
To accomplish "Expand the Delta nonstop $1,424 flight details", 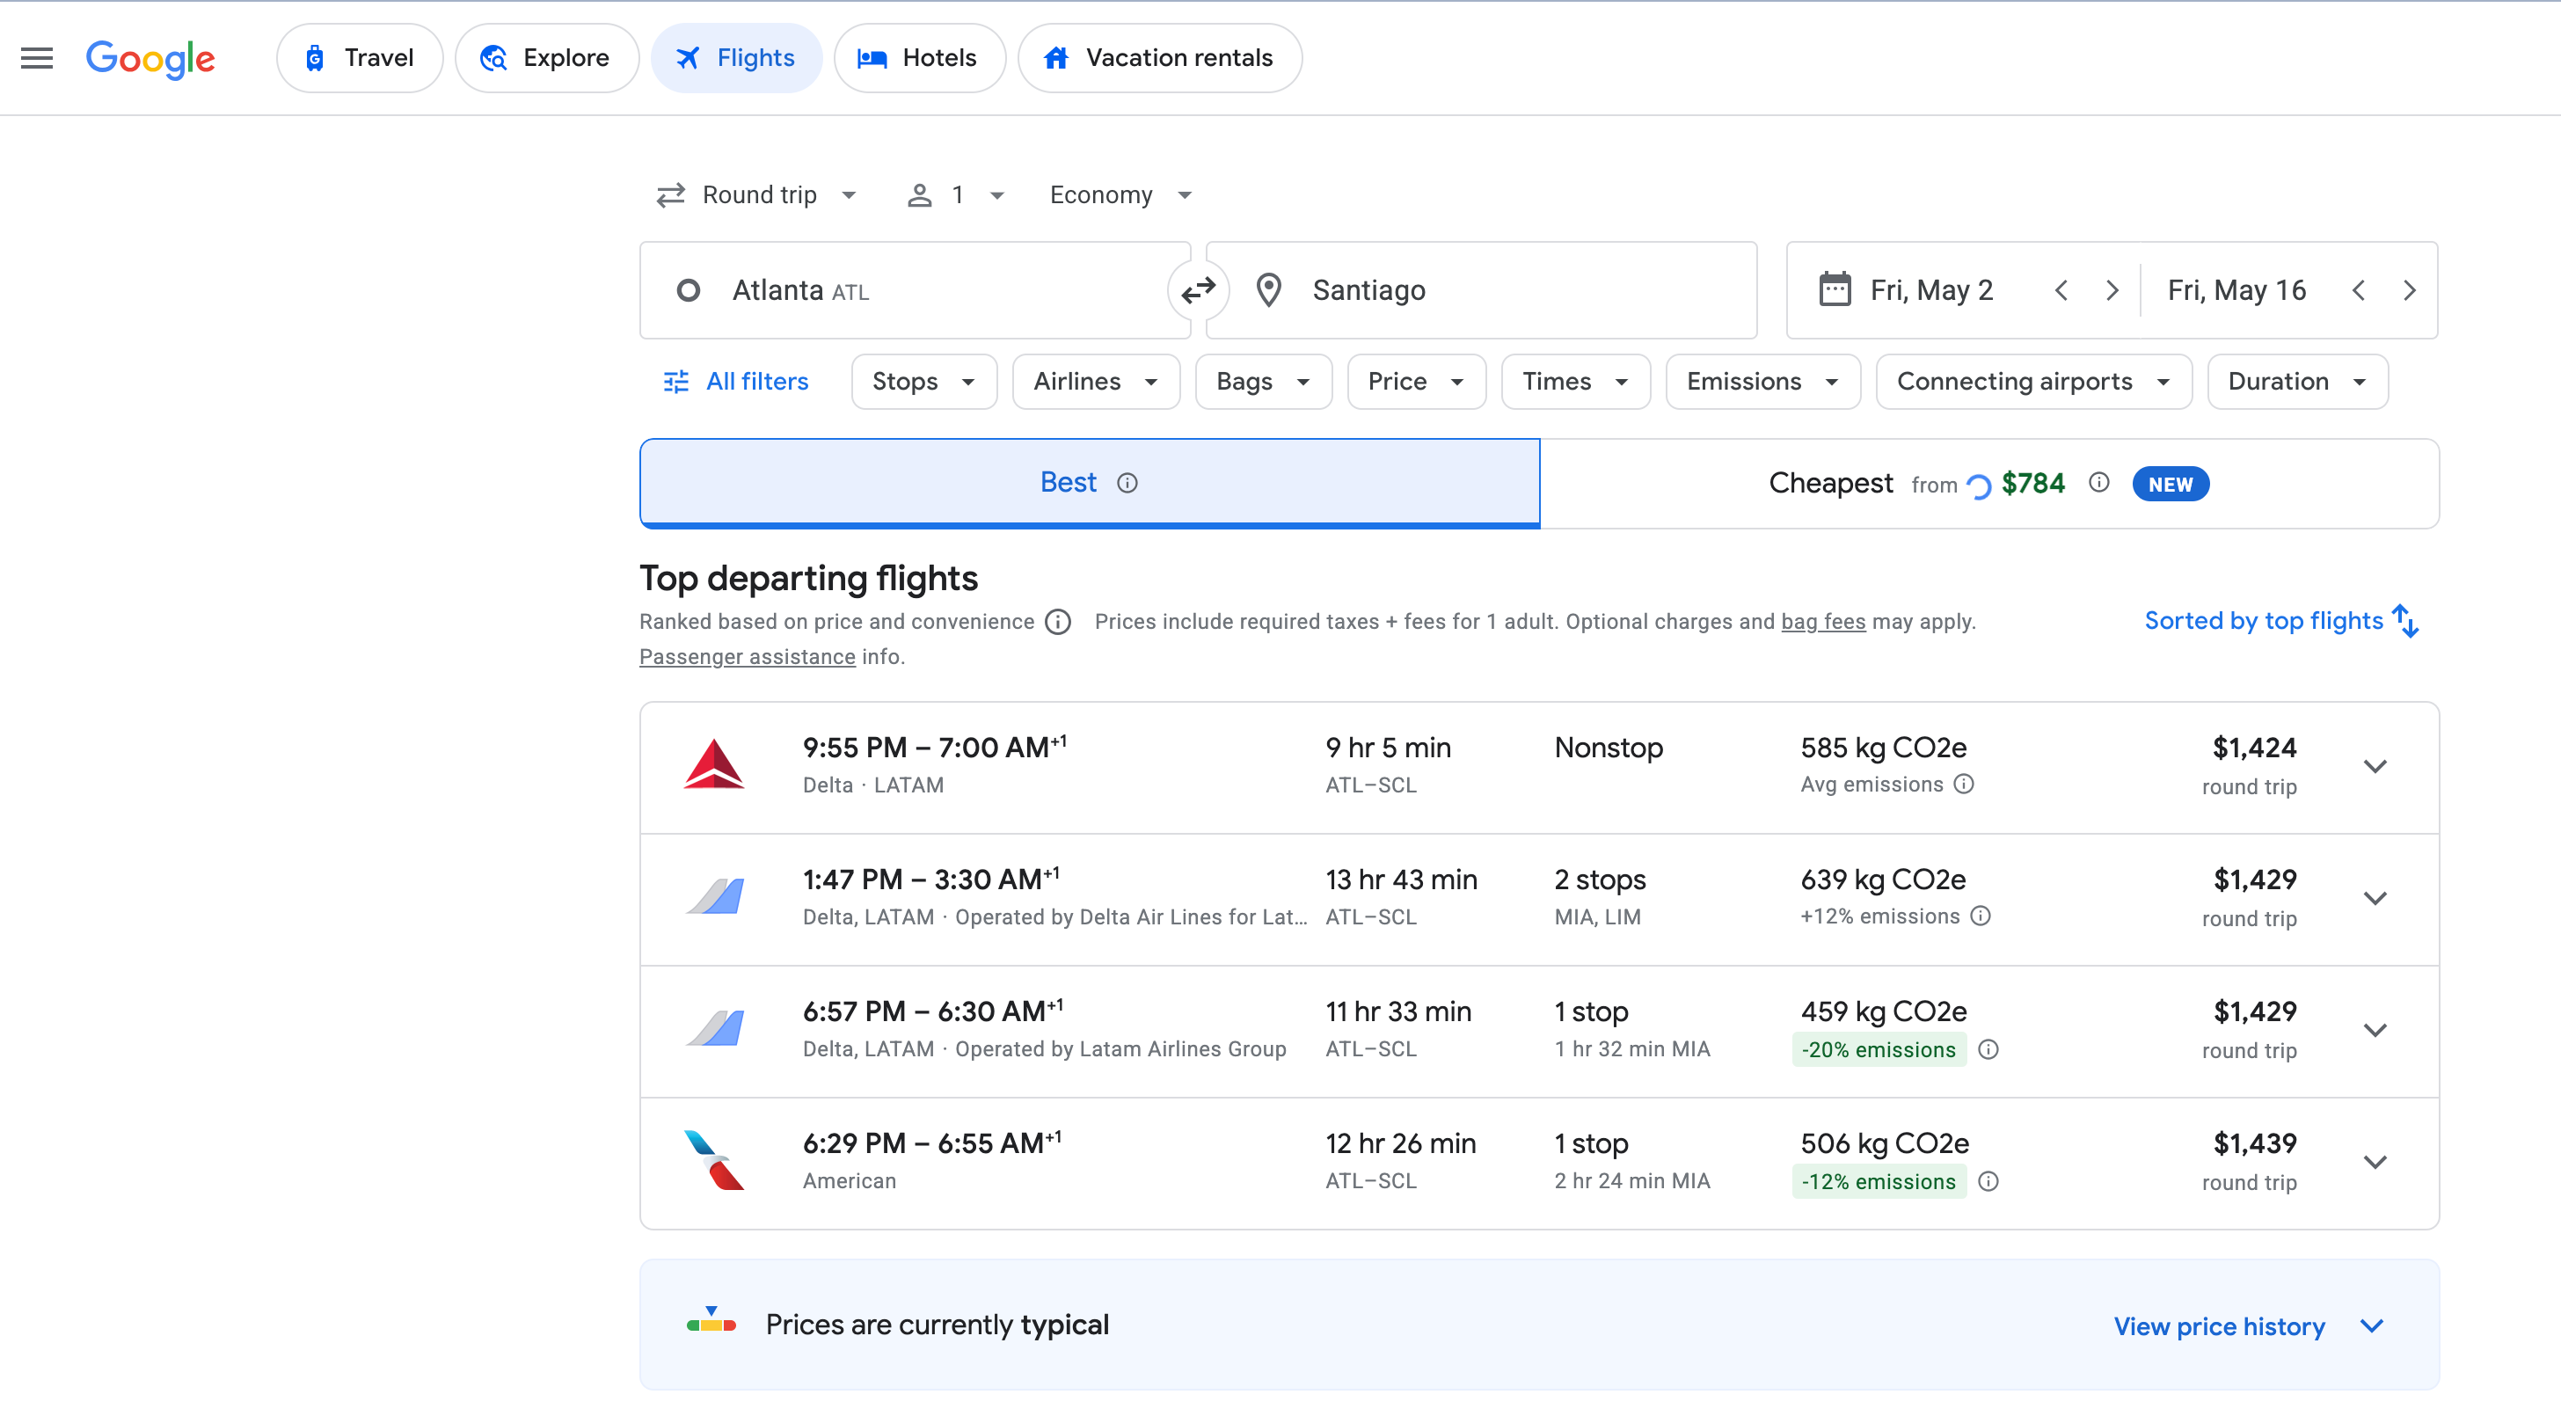I will point(2375,767).
